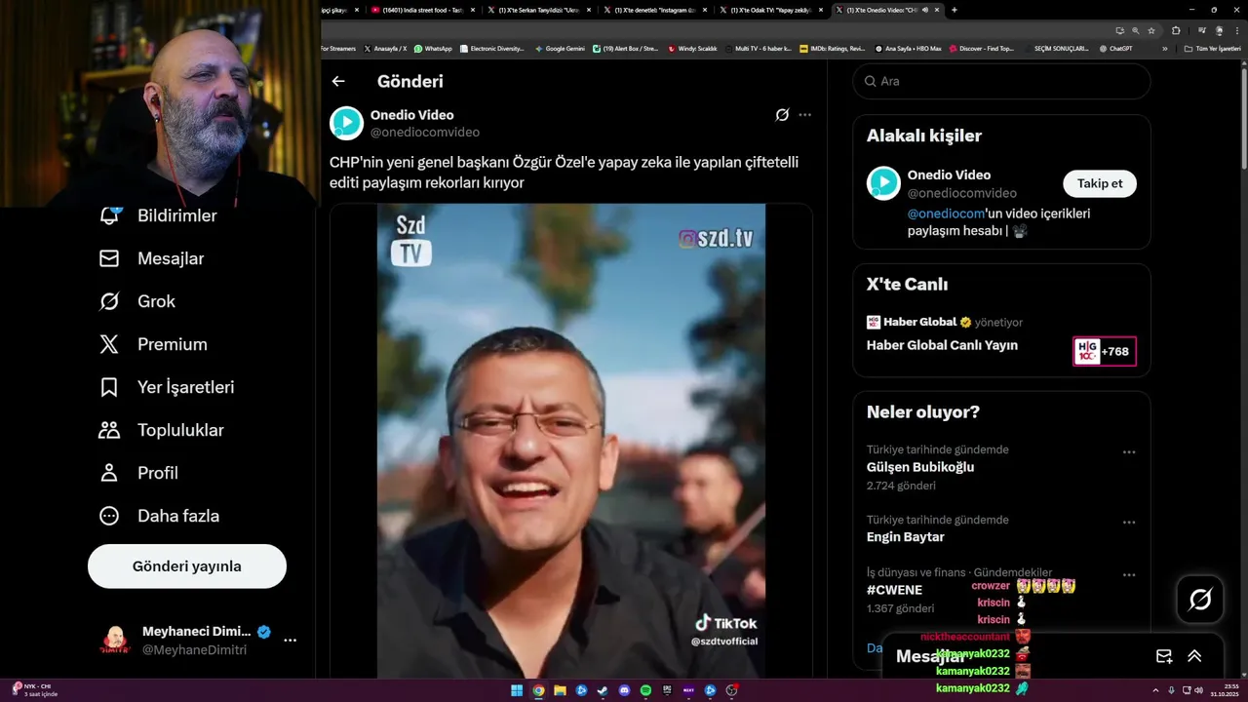Open account menu dots next to Meyhaneci Dimitri
Image resolution: width=1248 pixels, height=702 pixels.
tap(290, 641)
